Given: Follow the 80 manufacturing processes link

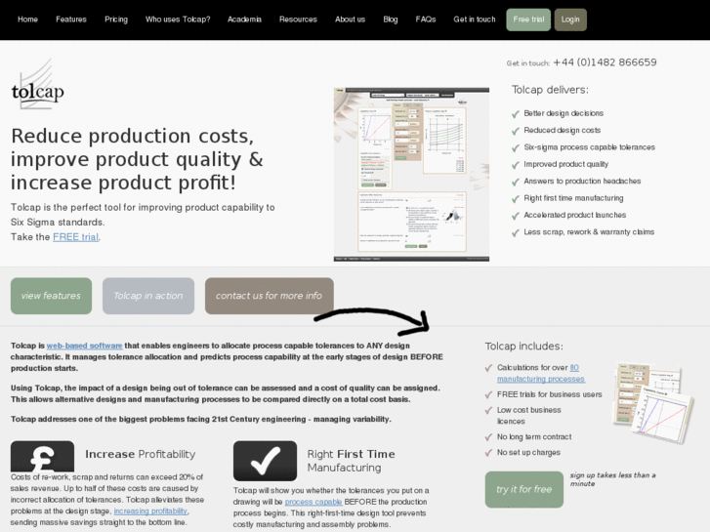Looking at the screenshot, I should tap(541, 373).
